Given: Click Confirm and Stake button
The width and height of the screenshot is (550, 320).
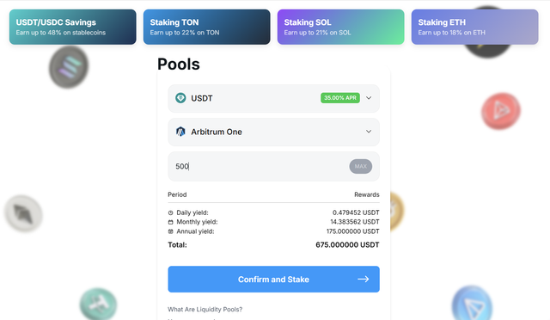Looking at the screenshot, I should click(273, 280).
